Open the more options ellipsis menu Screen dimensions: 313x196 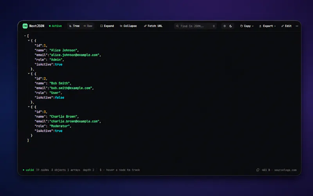coord(297,26)
